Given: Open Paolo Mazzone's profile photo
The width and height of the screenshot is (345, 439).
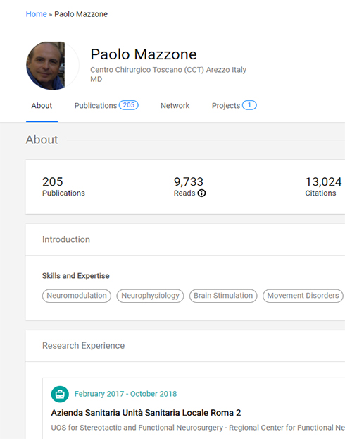Looking at the screenshot, I should [x=52, y=66].
